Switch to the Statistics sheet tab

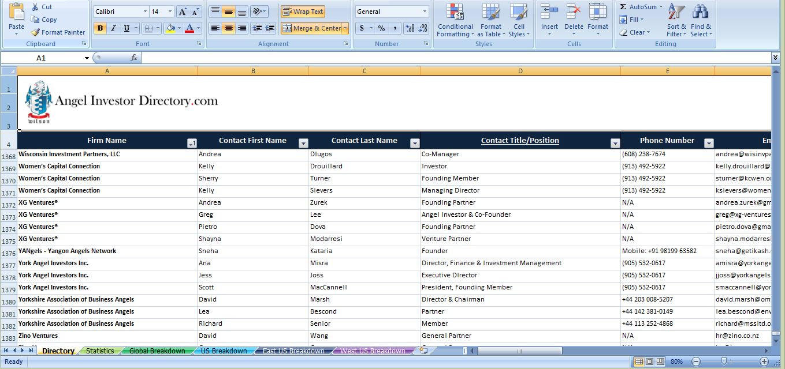(100, 351)
